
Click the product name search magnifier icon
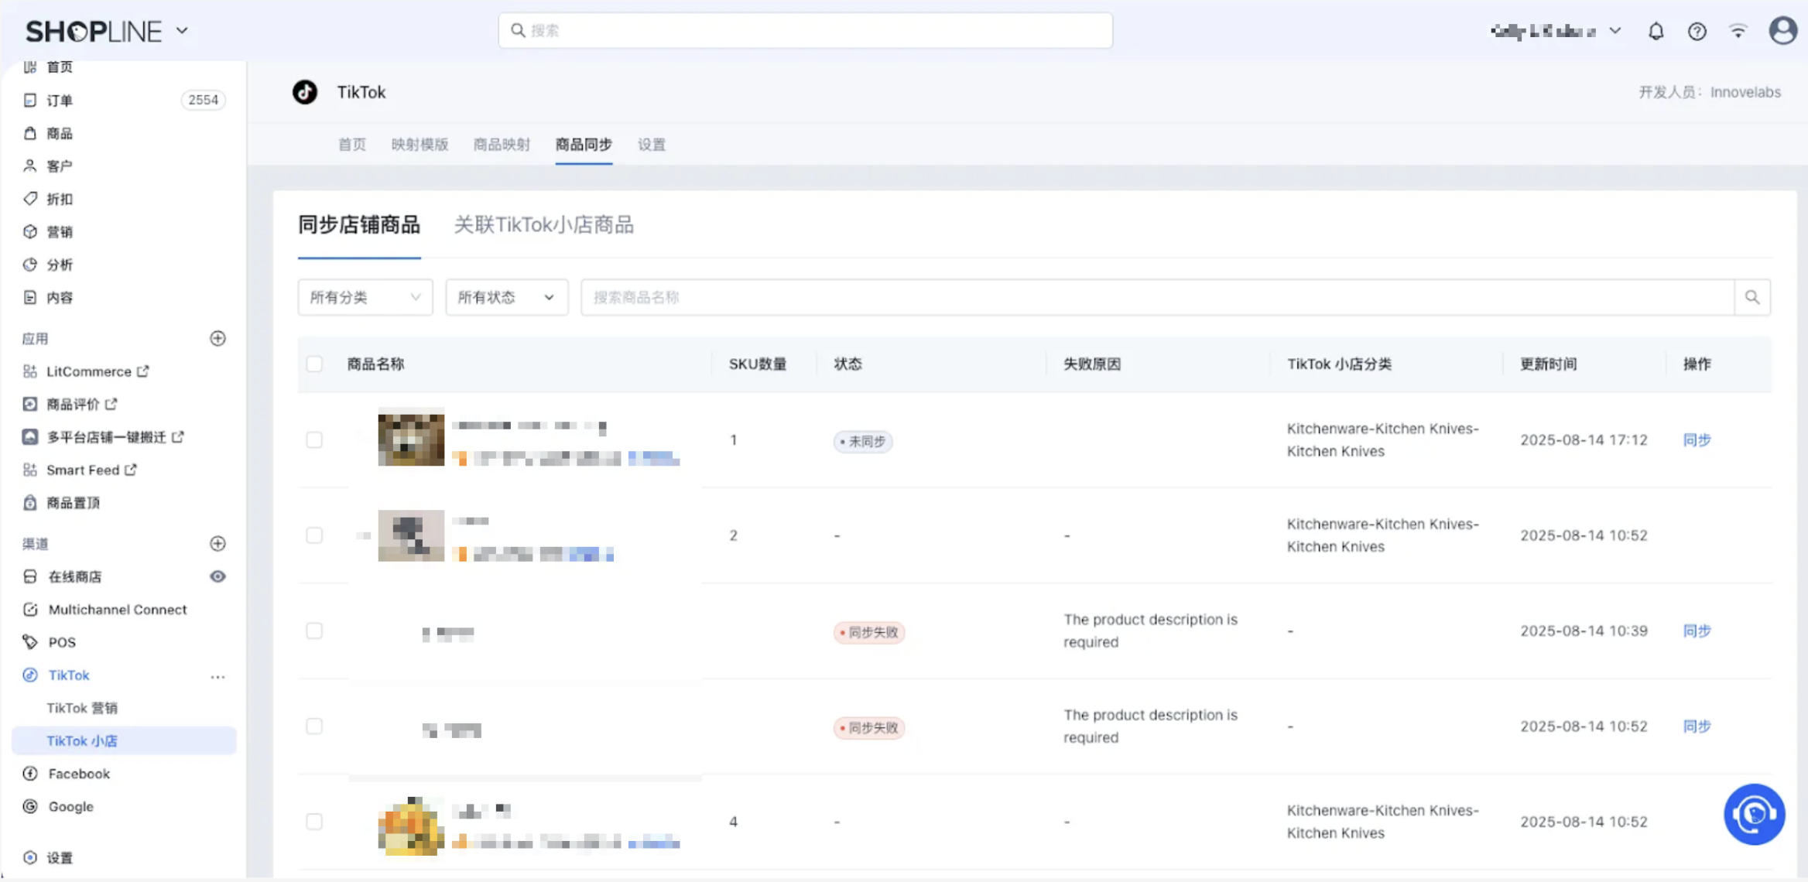click(1752, 297)
